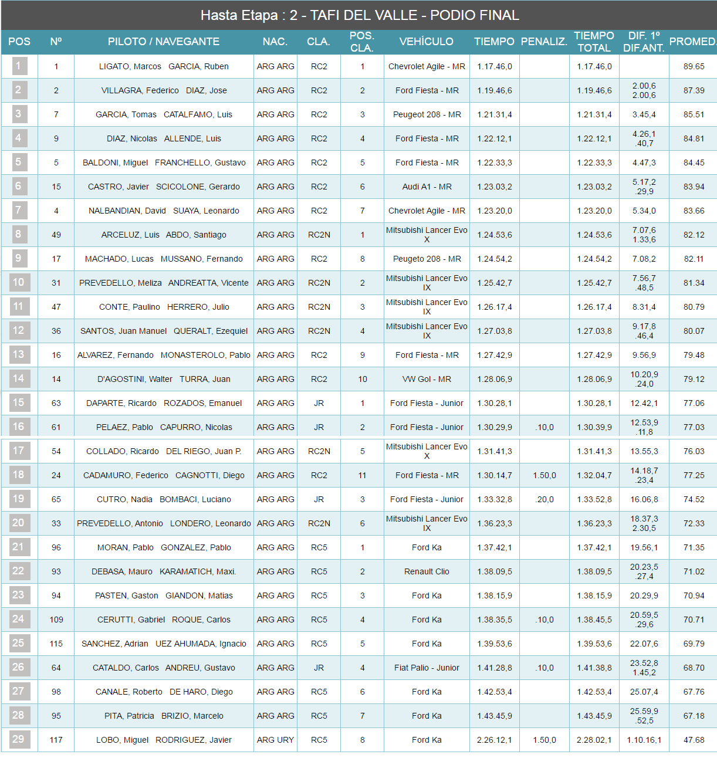Select the Audi A1 - MR vehicle cell

coord(427,187)
